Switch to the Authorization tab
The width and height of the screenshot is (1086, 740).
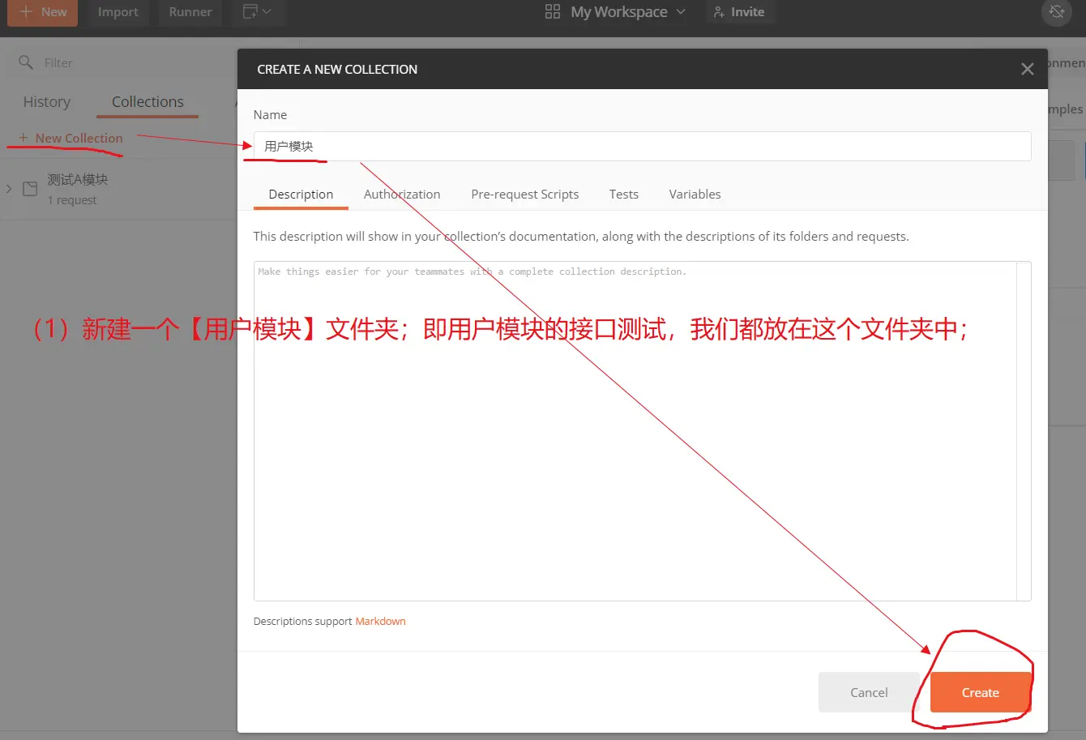coord(402,195)
